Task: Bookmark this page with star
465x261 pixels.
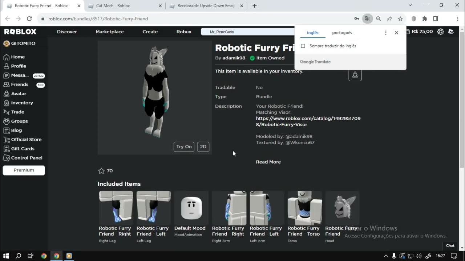Action: 400,19
